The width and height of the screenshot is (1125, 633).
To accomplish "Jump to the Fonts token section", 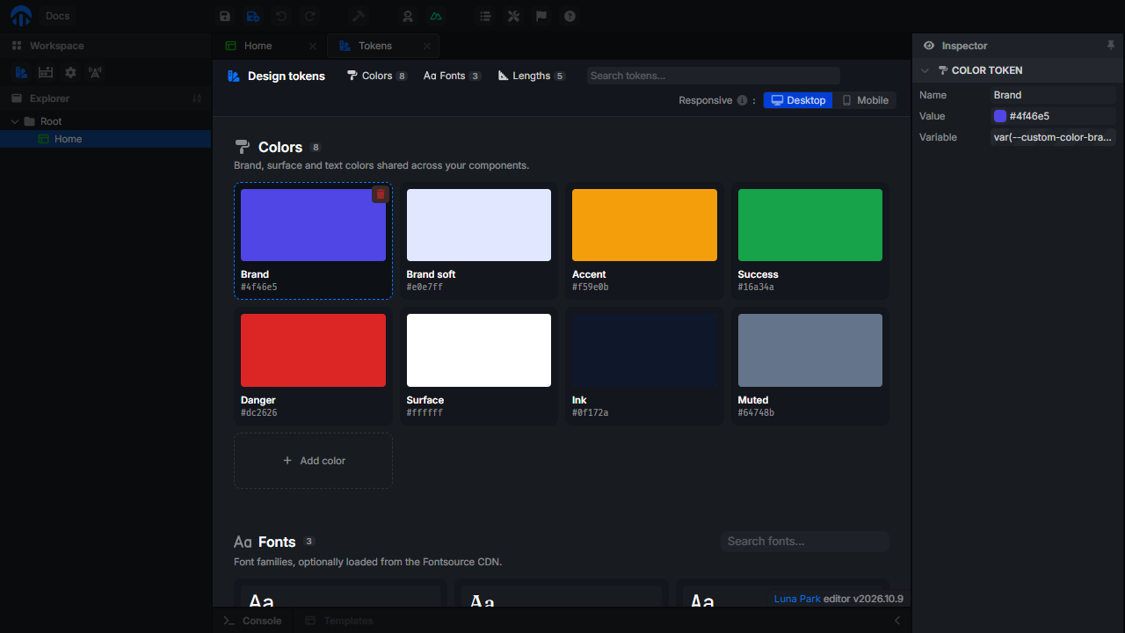I will point(452,76).
